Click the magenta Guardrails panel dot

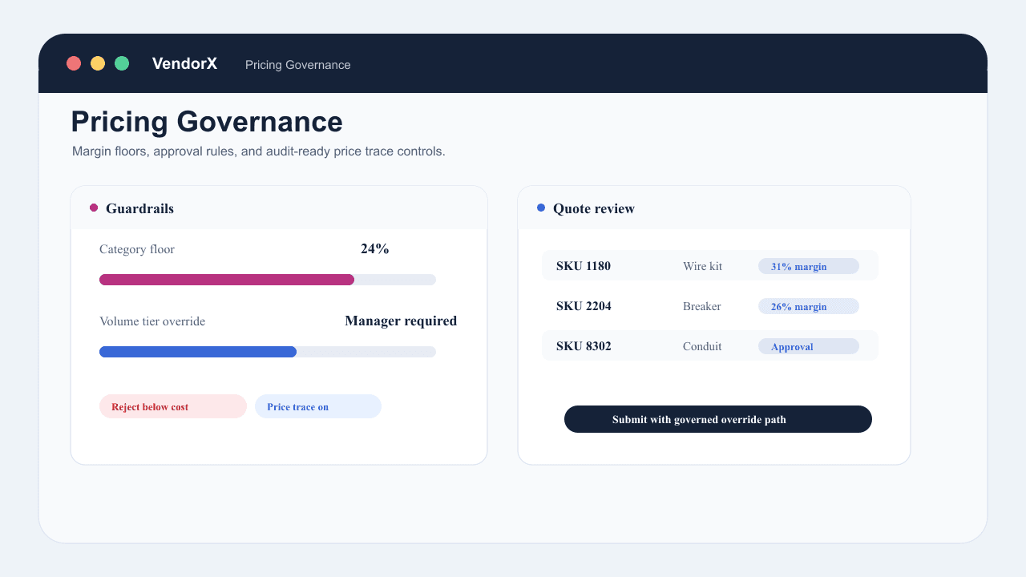tap(94, 208)
